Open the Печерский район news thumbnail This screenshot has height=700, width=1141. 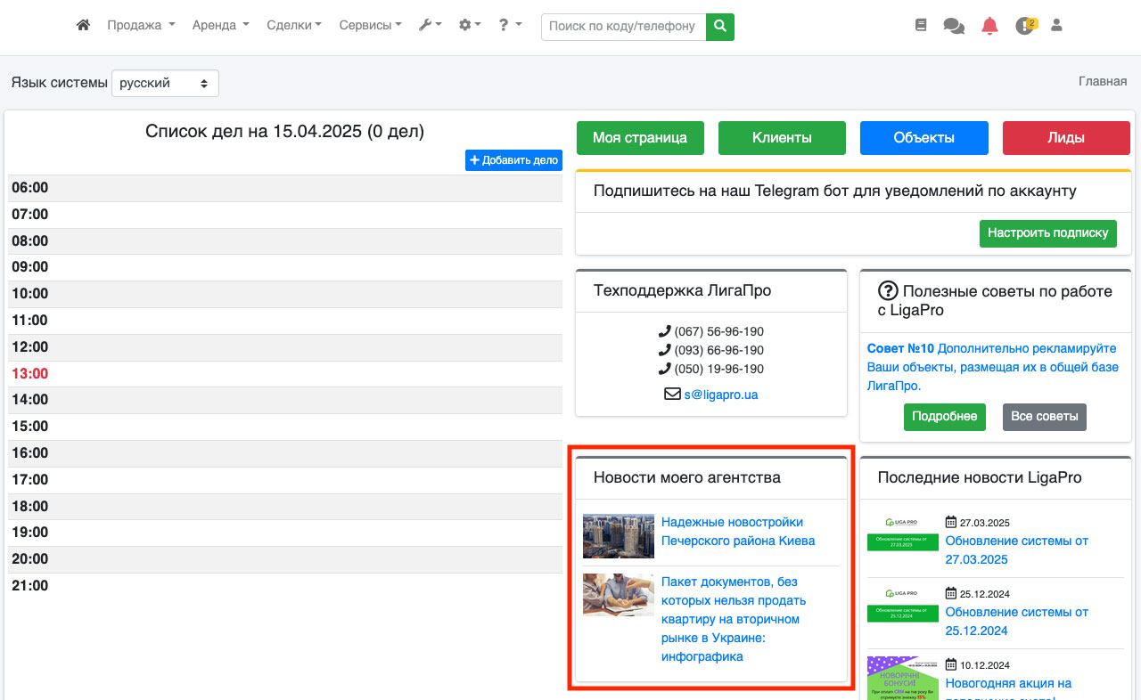coord(618,536)
